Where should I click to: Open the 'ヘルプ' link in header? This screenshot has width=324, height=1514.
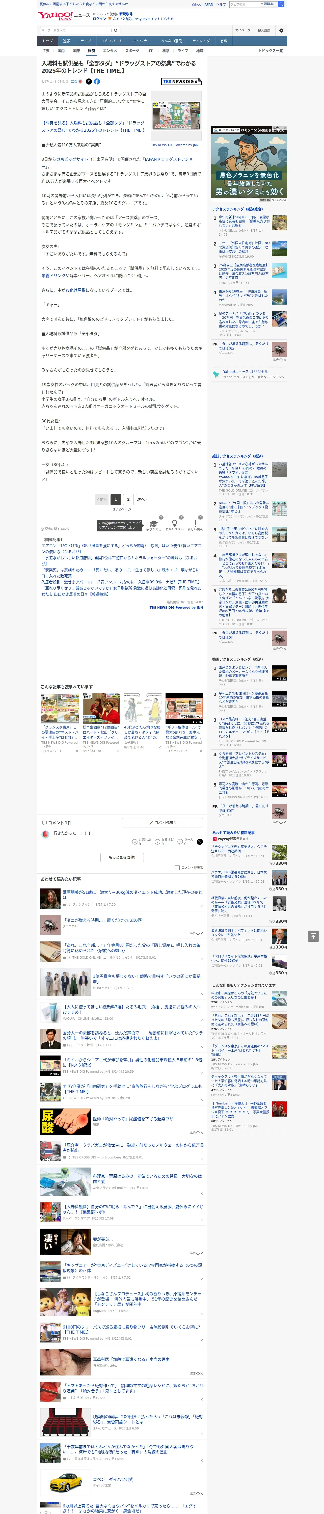(x=221, y=4)
